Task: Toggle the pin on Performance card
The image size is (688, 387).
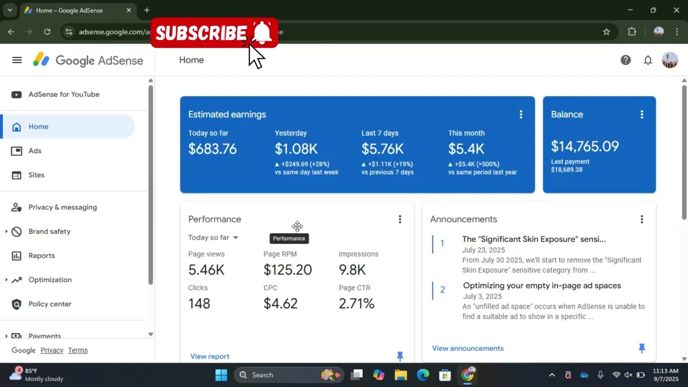Action: (399, 356)
